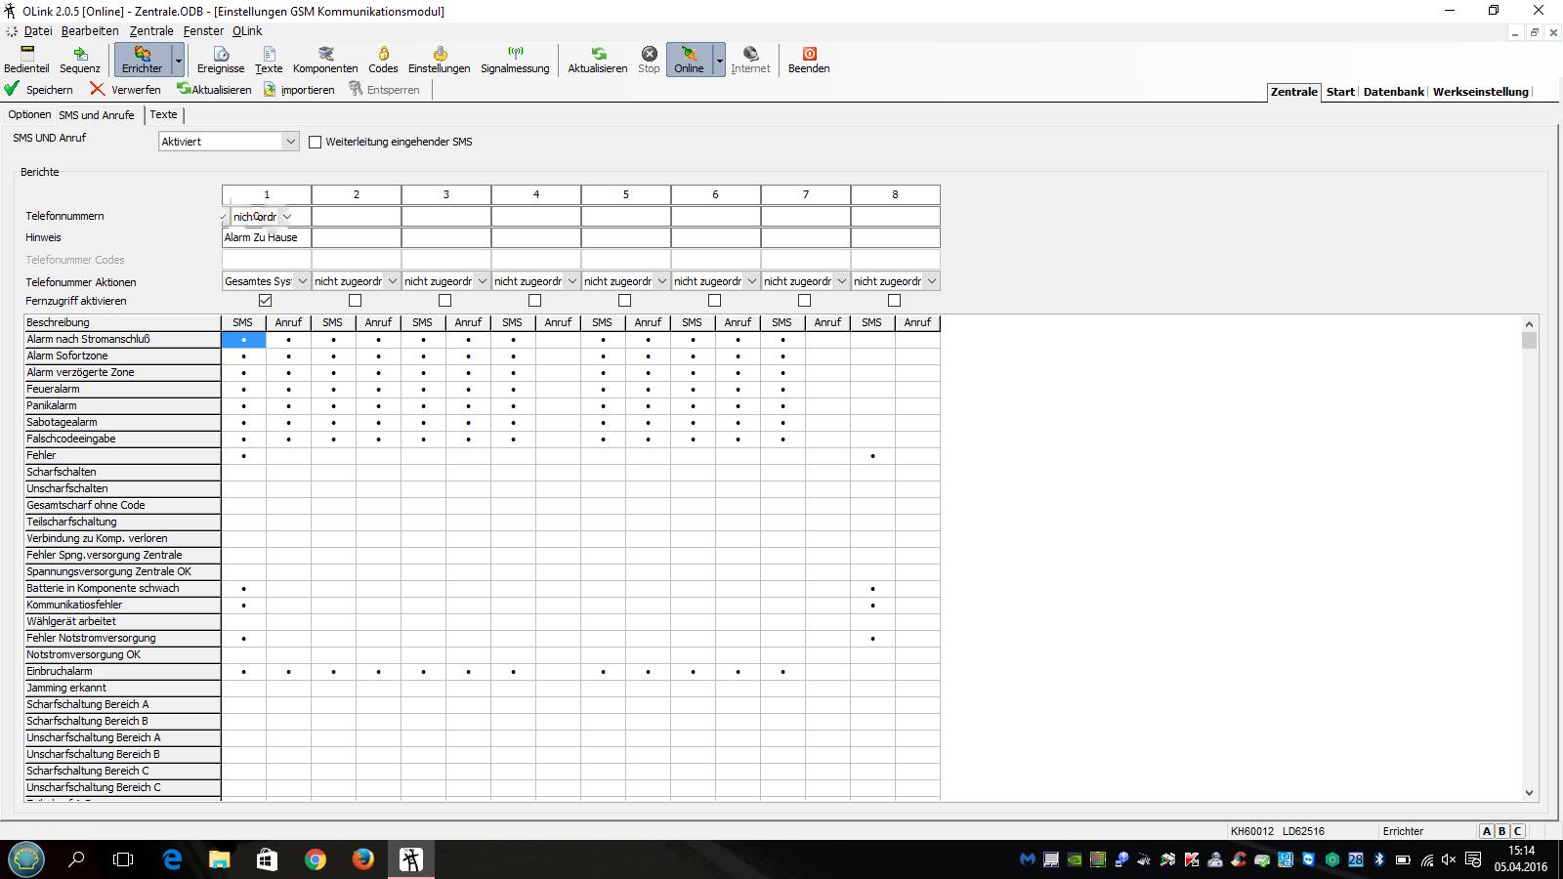Open the Codes toolbar icon
The width and height of the screenshot is (1563, 879).
click(383, 60)
